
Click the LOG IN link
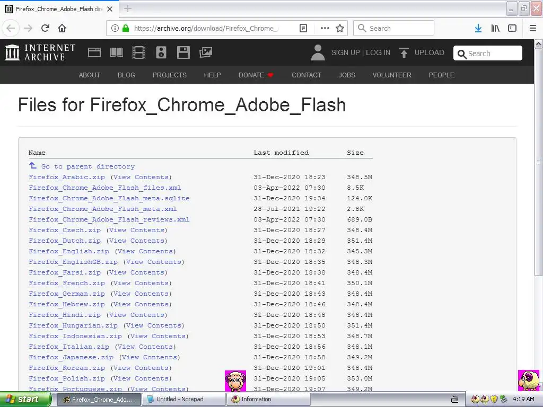coord(378,52)
